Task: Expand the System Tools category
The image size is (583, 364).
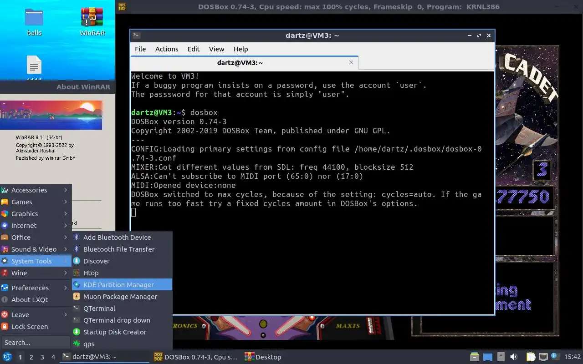Action: (35, 261)
